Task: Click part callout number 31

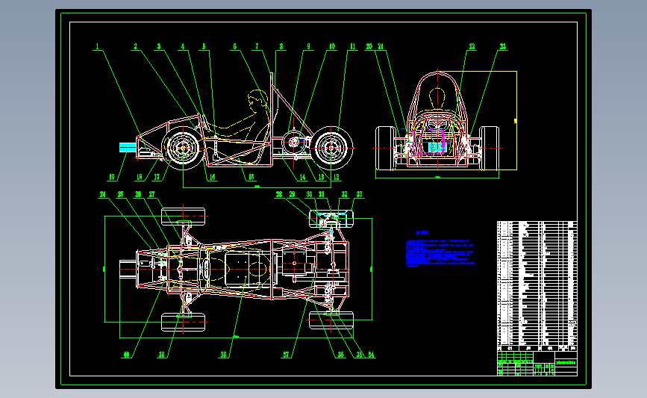Action: click(322, 194)
